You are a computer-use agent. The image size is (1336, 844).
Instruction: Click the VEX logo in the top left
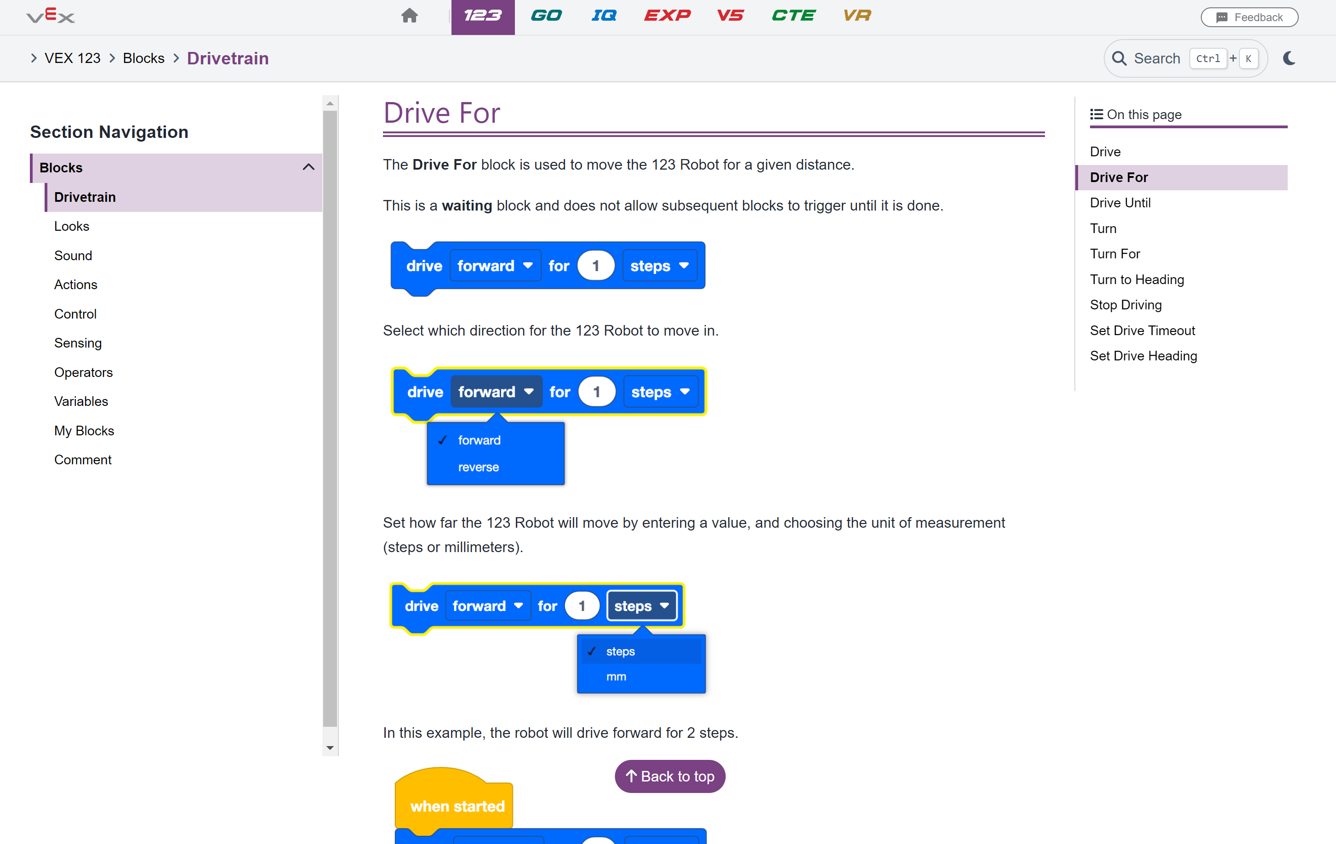(50, 16)
